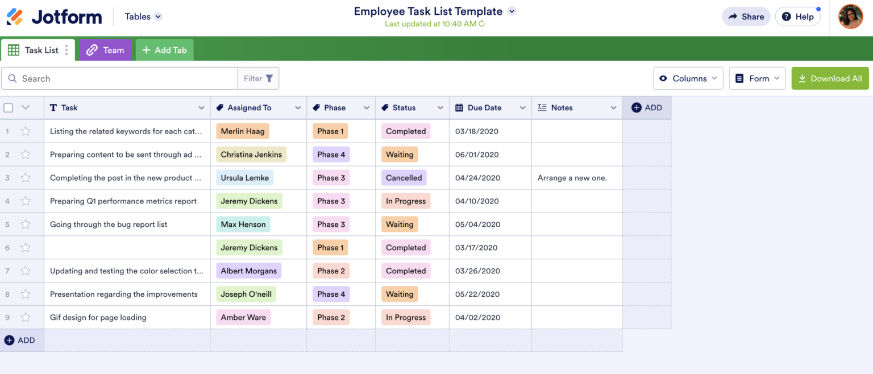
Task: Open Task List tab options via the three-dot icon
Action: 68,50
